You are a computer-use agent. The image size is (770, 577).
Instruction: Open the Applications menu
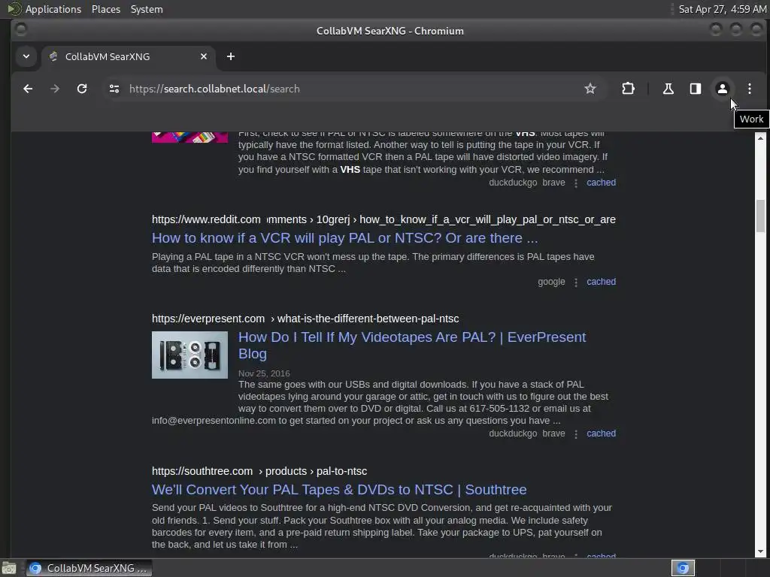(53, 9)
